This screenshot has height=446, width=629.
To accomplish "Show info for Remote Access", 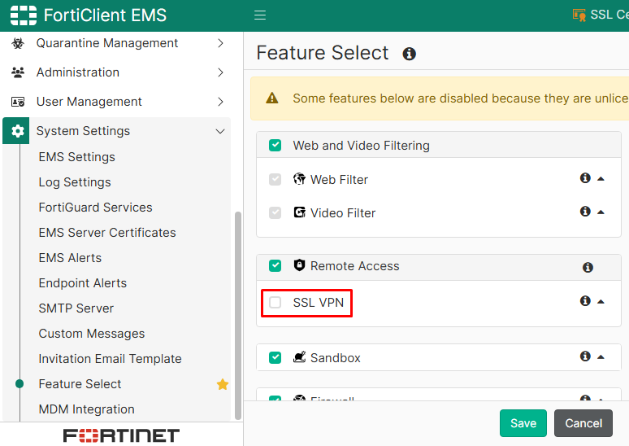I will [588, 267].
